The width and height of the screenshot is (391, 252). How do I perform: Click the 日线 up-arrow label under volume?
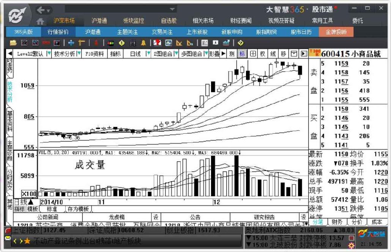(24, 202)
